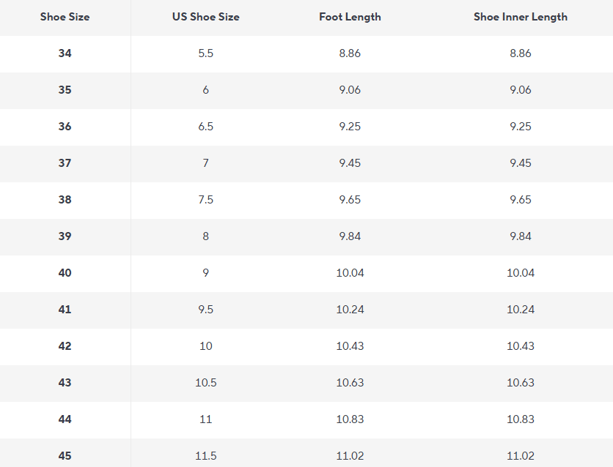Image resolution: width=613 pixels, height=467 pixels.
Task: Select shoe size 36 cell
Action: pos(65,127)
